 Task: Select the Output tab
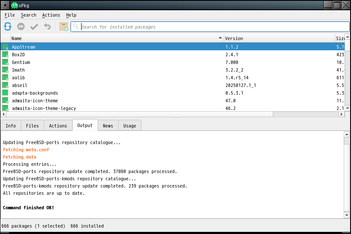(x=85, y=125)
